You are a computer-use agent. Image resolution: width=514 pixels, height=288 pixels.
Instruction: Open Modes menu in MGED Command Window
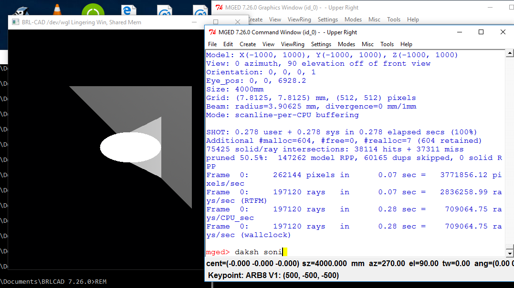[x=346, y=44]
